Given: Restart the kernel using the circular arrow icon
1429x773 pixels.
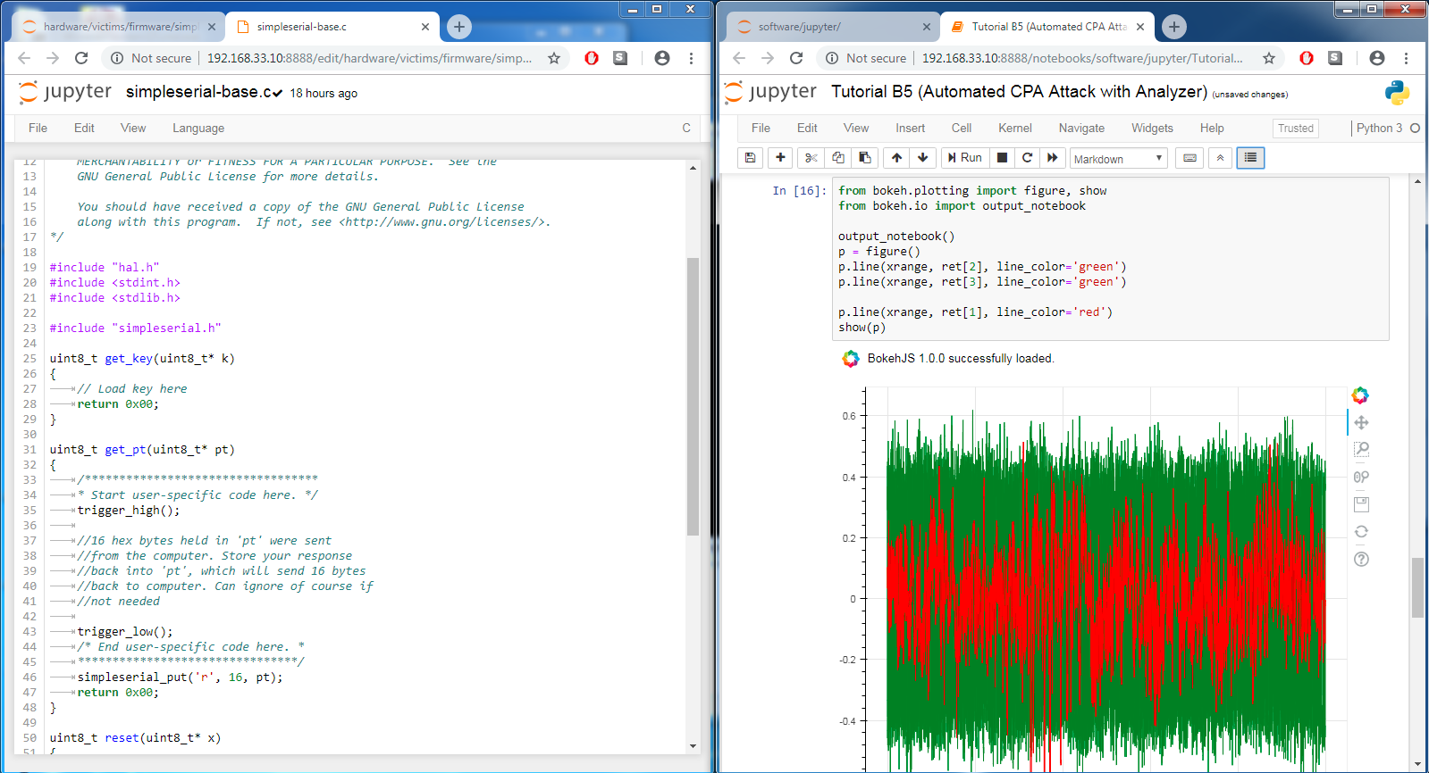Looking at the screenshot, I should pos(1027,158).
